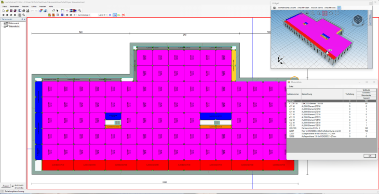379x194 pixels.
Task: Select Isometrische Ansicht in 3D view
Action: pyautogui.click(x=287, y=8)
